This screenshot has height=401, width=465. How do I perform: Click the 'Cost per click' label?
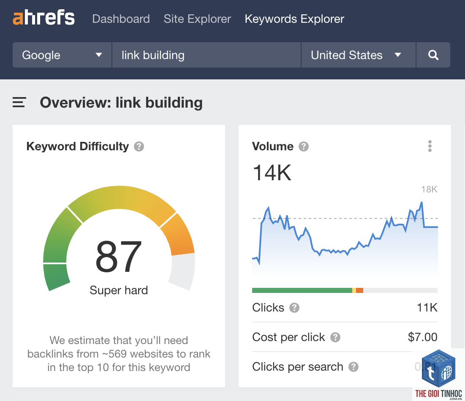(x=288, y=337)
